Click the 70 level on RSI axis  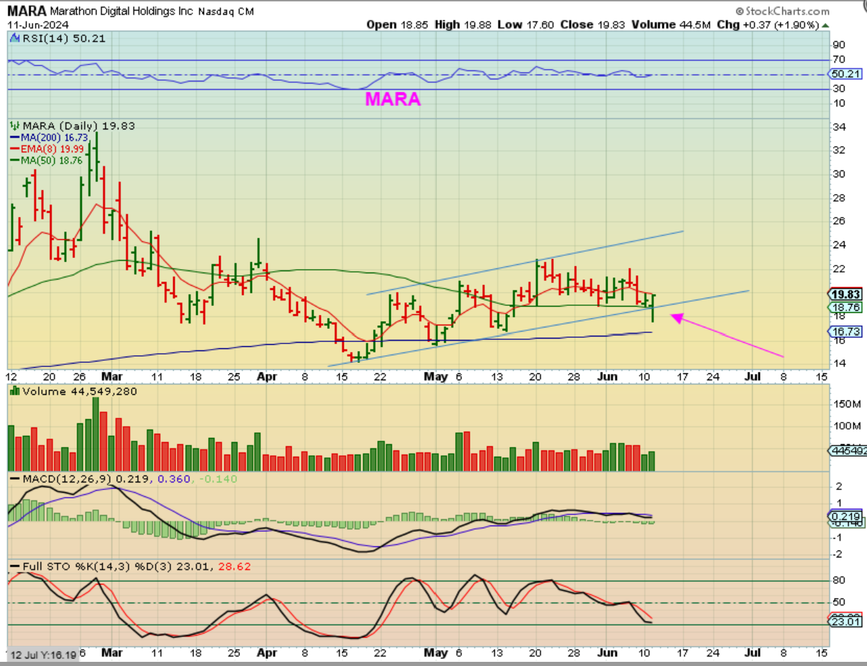coord(838,60)
